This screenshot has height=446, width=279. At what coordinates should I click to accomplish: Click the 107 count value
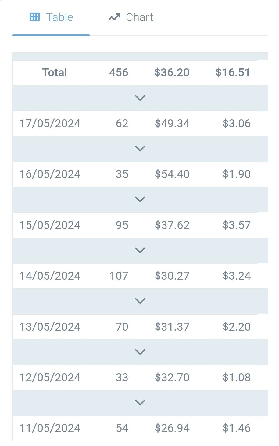[119, 276]
